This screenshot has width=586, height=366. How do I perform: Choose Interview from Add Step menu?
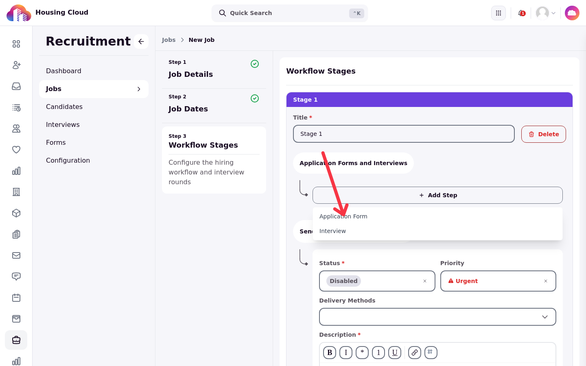point(437,231)
